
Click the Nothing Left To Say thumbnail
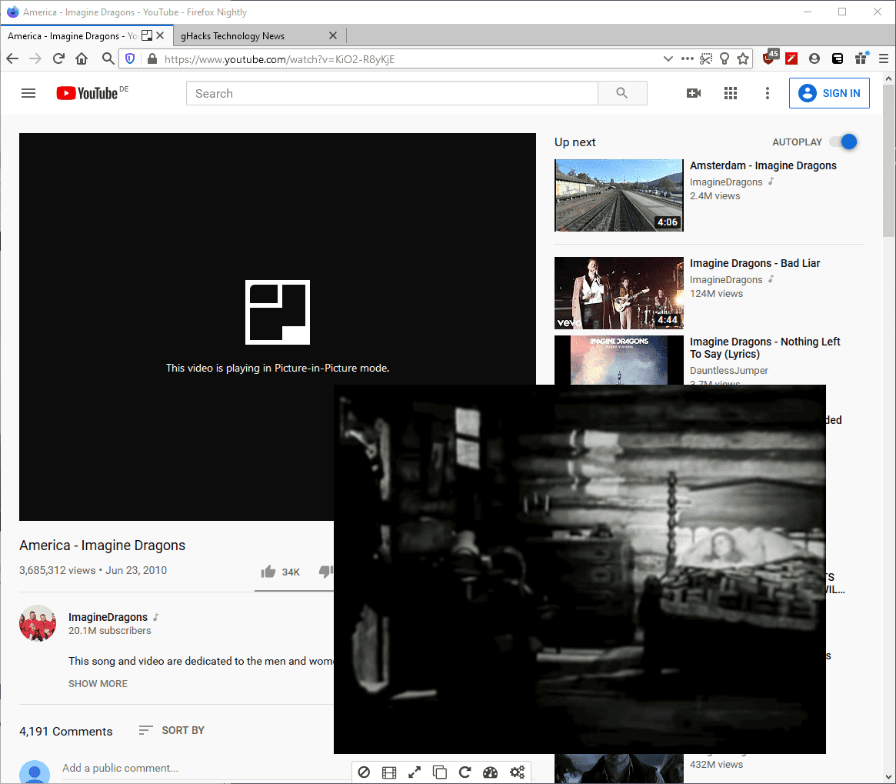coord(619,360)
